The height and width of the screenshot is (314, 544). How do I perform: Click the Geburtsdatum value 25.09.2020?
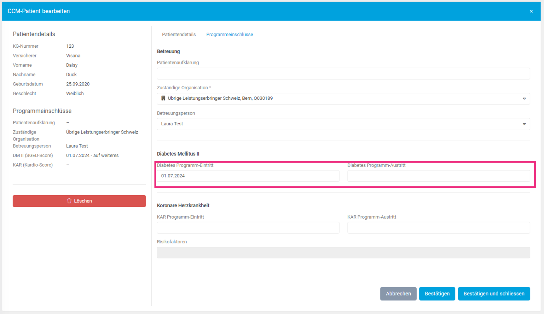point(78,84)
